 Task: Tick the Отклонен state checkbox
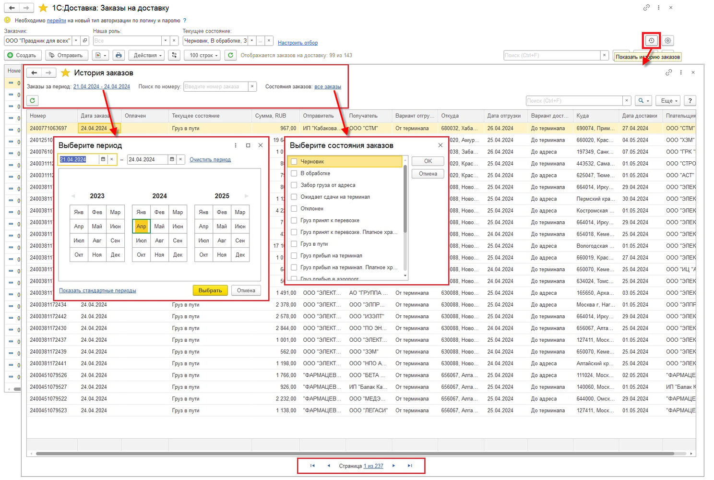(x=294, y=209)
